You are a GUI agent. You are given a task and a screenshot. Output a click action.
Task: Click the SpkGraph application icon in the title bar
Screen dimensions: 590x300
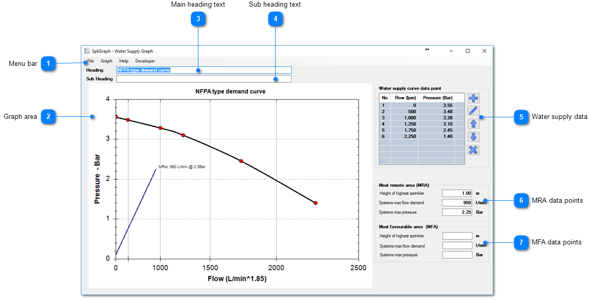(87, 51)
